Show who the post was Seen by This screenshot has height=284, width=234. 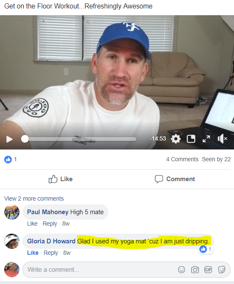coord(216,159)
